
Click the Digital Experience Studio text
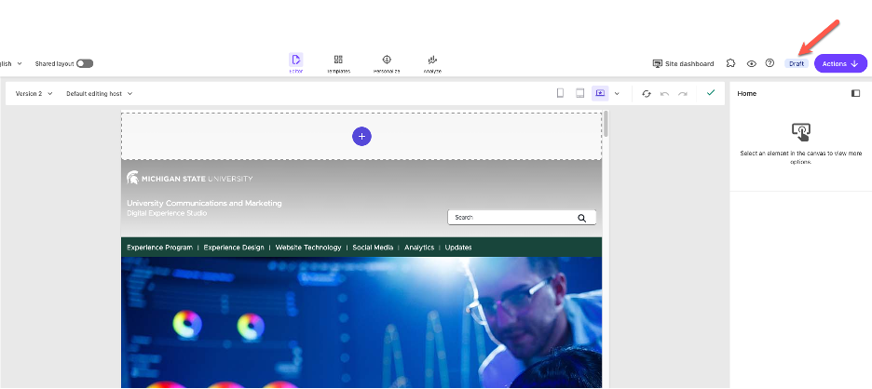[x=167, y=213]
